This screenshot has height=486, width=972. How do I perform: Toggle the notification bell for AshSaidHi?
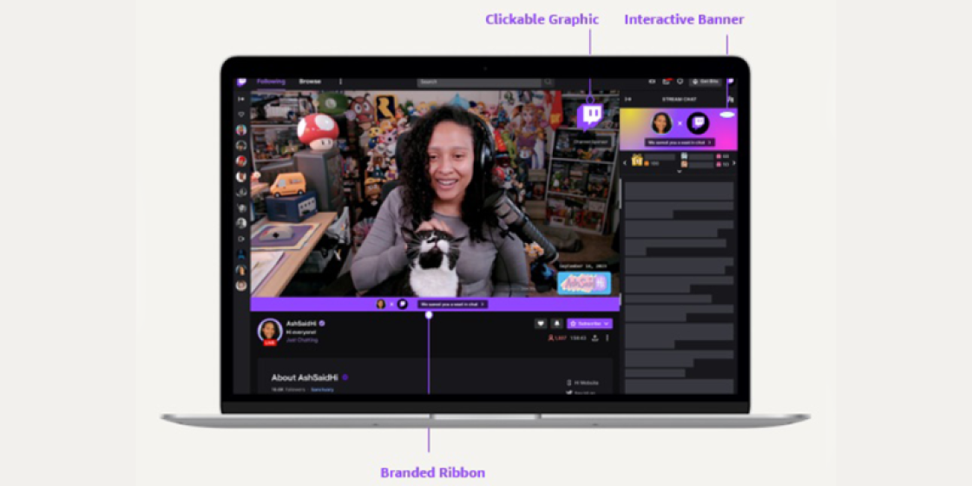556,324
